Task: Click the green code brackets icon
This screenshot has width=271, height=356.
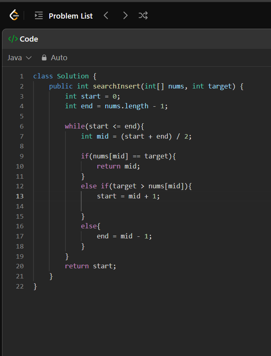Action: (x=13, y=39)
